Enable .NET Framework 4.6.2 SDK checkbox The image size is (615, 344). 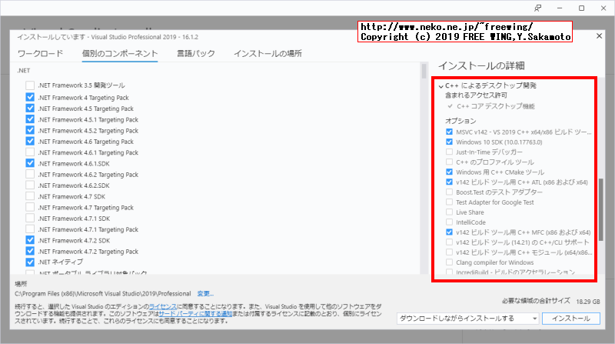coord(30,185)
